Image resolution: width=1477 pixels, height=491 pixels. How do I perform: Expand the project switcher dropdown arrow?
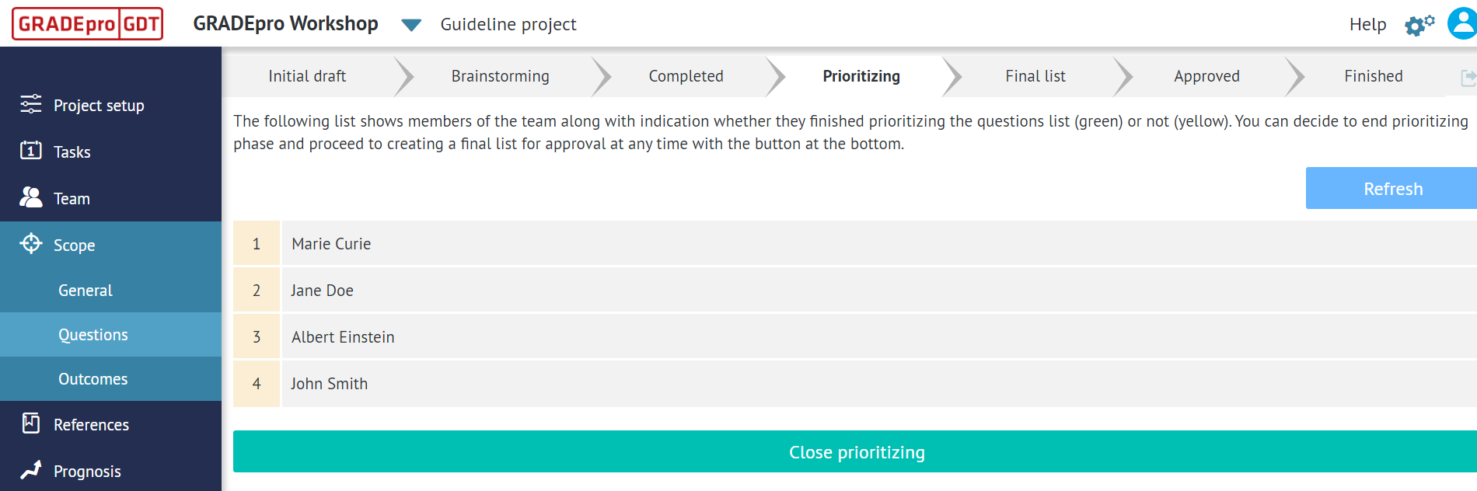[x=410, y=24]
